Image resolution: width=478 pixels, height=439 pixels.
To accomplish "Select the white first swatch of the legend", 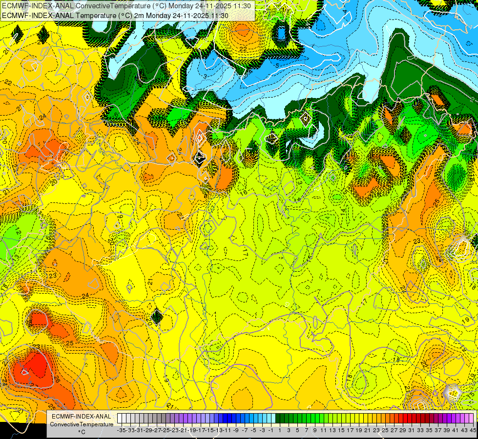I will (x=120, y=419).
